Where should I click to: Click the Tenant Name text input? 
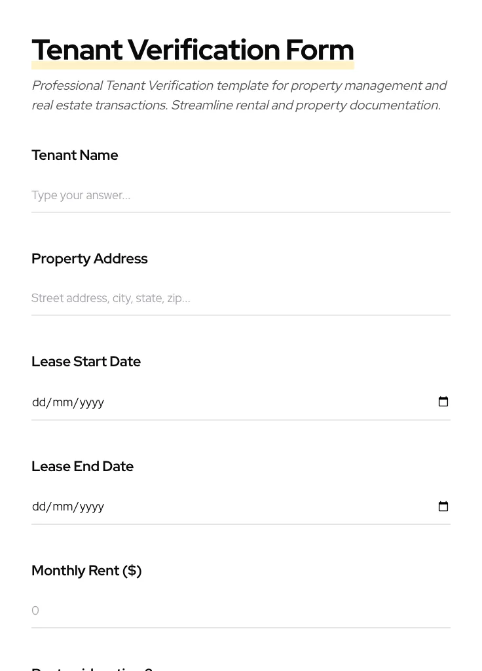(x=196, y=195)
